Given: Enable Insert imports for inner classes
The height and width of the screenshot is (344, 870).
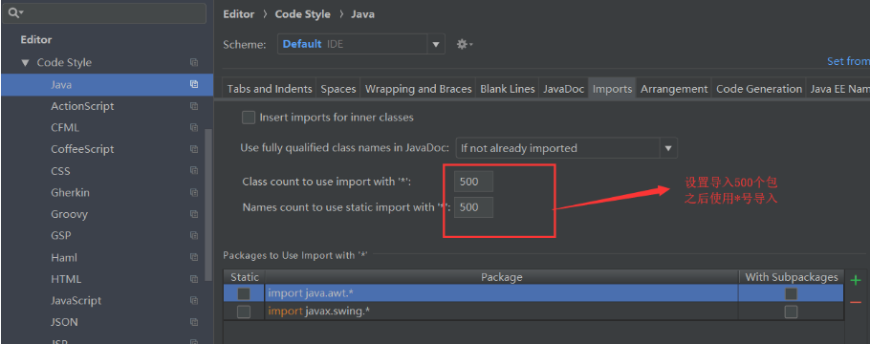Looking at the screenshot, I should [x=249, y=118].
